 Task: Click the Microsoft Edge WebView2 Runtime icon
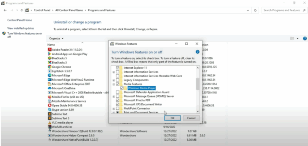pyautogui.click(x=50, y=80)
